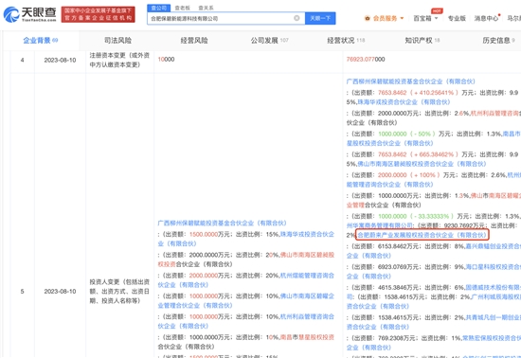Screen dimensions: 521x358
Task: Click the 天眼一下 search button
Action: tap(320, 18)
